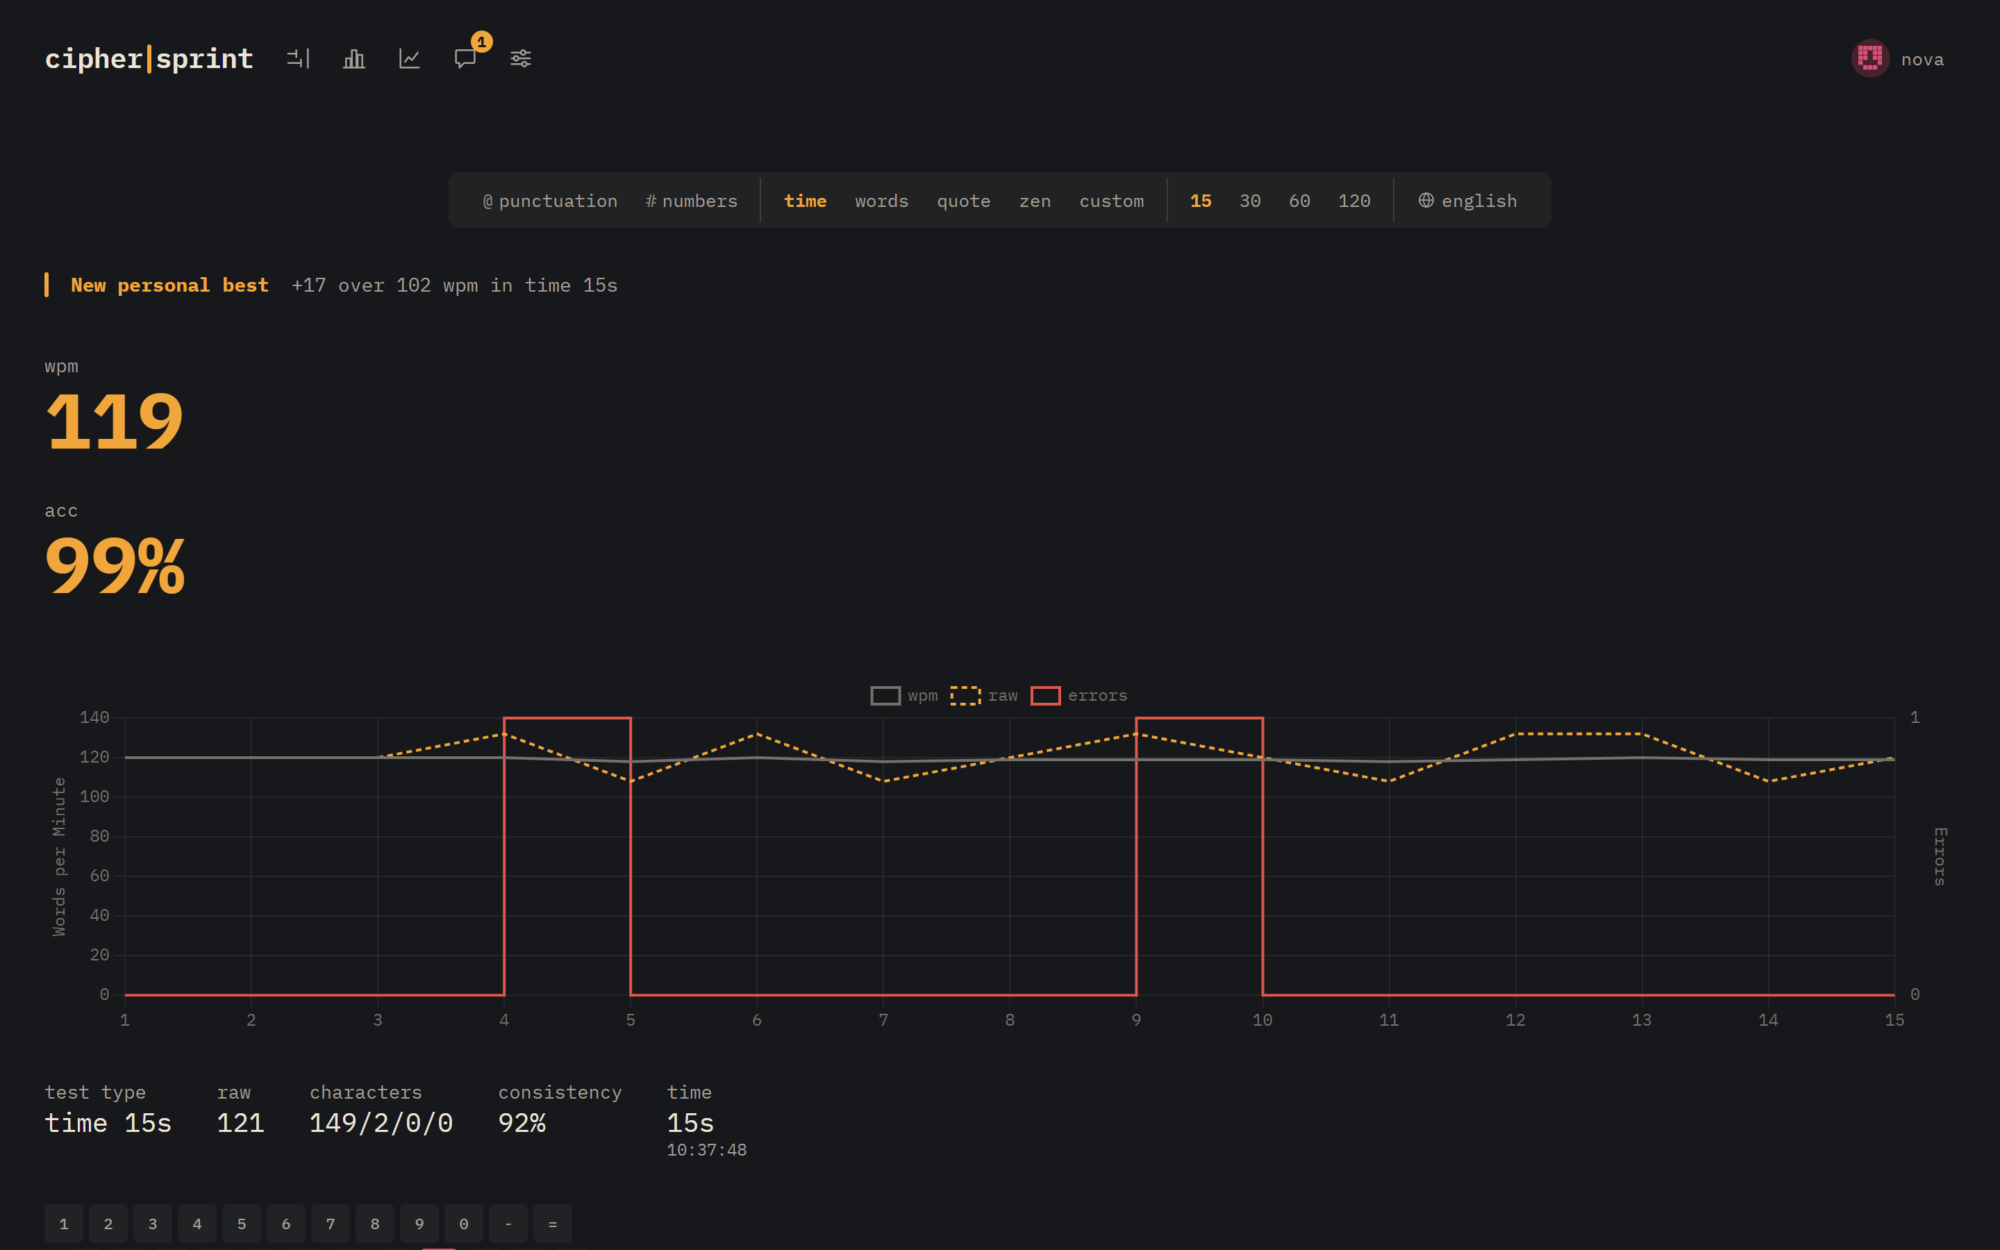Choose the 30 second duration
The width and height of the screenshot is (2000, 1250).
1251,201
